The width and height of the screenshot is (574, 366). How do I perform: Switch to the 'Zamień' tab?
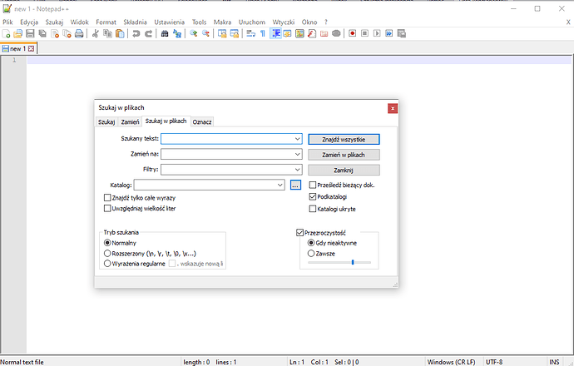[x=130, y=122]
